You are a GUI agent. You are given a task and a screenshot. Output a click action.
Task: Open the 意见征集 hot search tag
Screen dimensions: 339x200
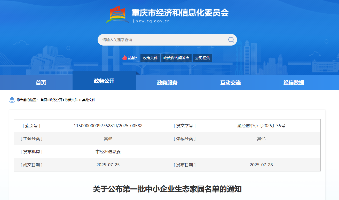[202, 58]
